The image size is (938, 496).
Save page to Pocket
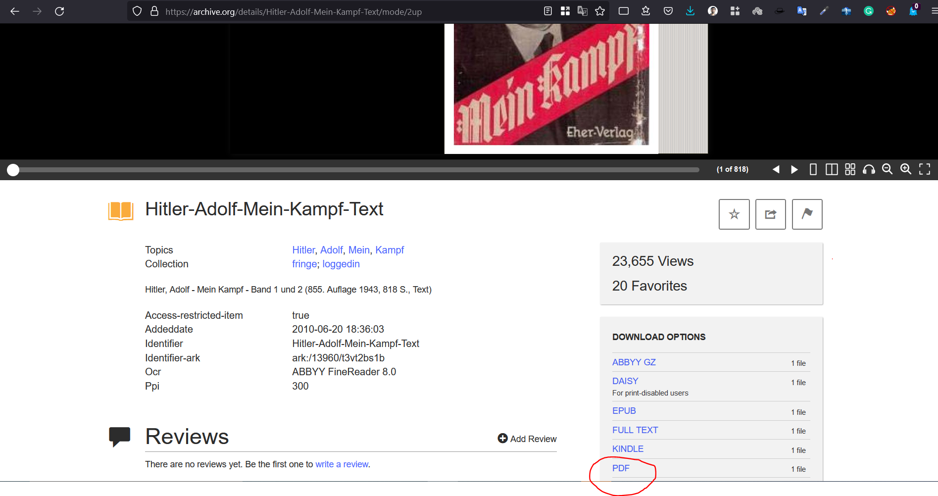(668, 11)
